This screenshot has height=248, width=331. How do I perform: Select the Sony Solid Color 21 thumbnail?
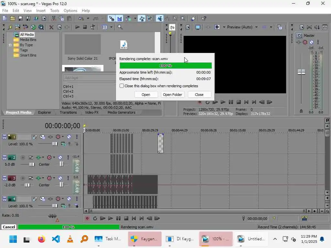click(82, 45)
